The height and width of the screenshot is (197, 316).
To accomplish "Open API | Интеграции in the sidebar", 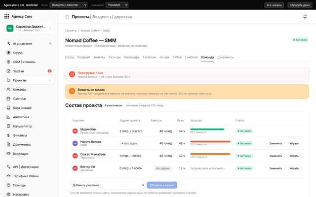I will coord(29,167).
